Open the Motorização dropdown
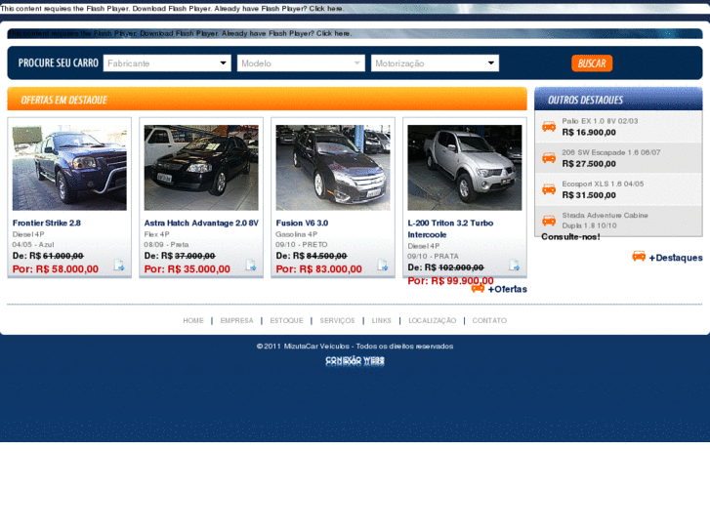Viewport: 710px width, 532px height. (x=435, y=63)
